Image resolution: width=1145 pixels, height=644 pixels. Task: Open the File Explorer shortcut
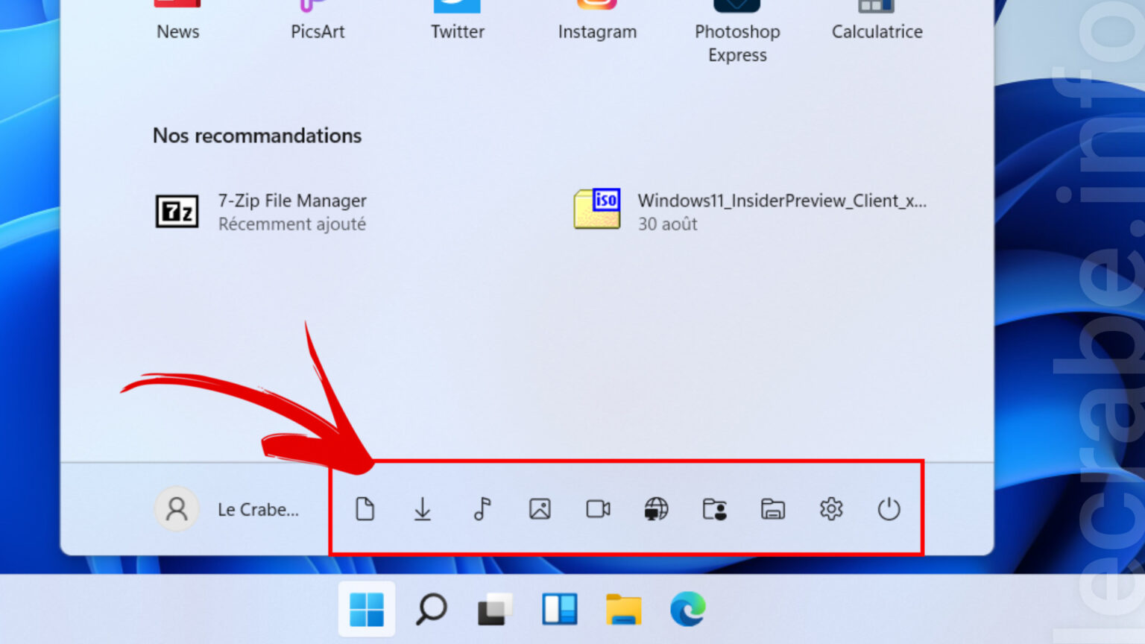click(772, 509)
